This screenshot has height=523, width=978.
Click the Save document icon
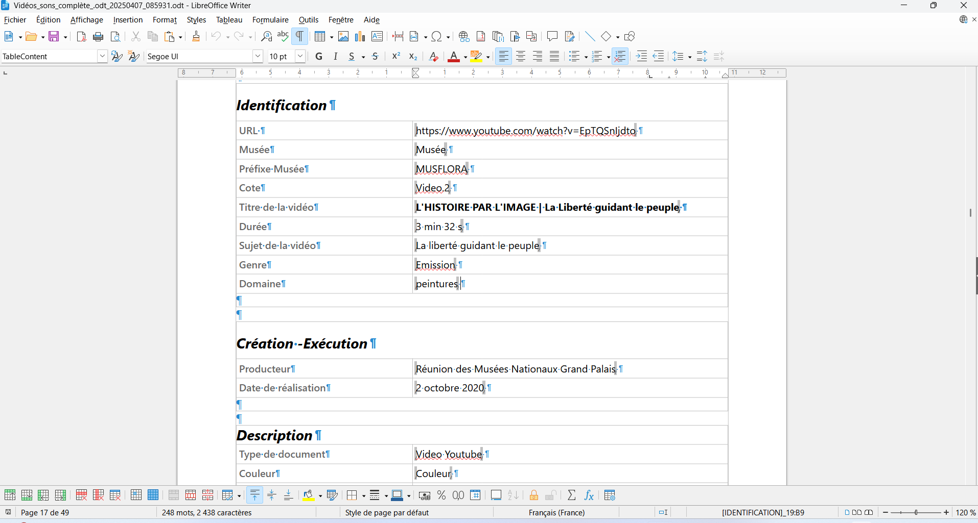point(54,36)
